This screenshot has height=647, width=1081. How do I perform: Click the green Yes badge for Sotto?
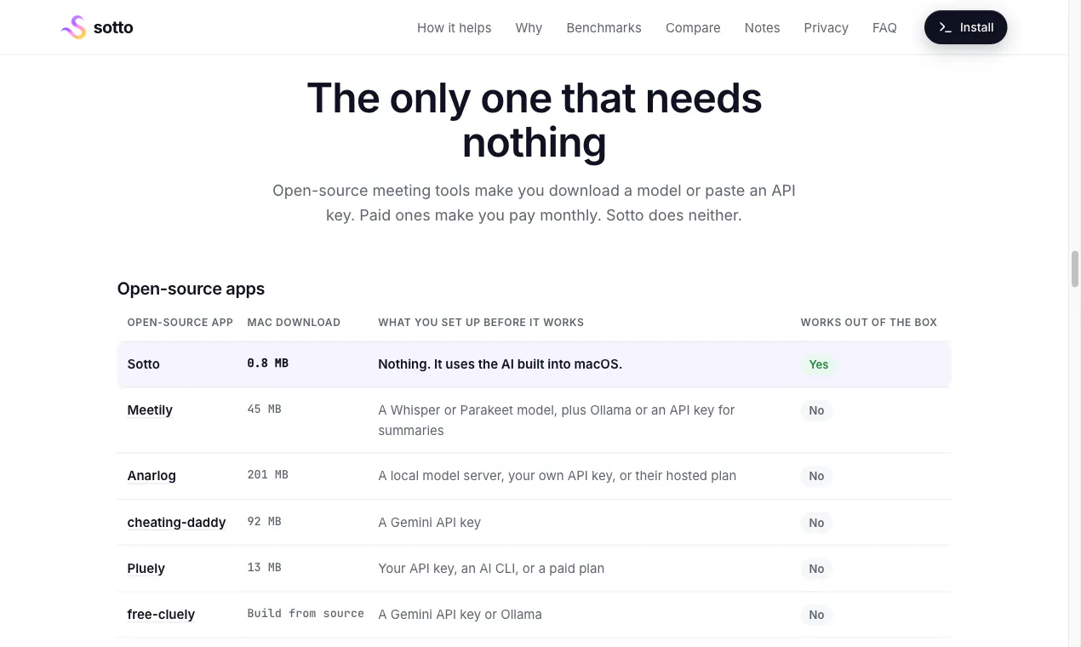tap(819, 364)
